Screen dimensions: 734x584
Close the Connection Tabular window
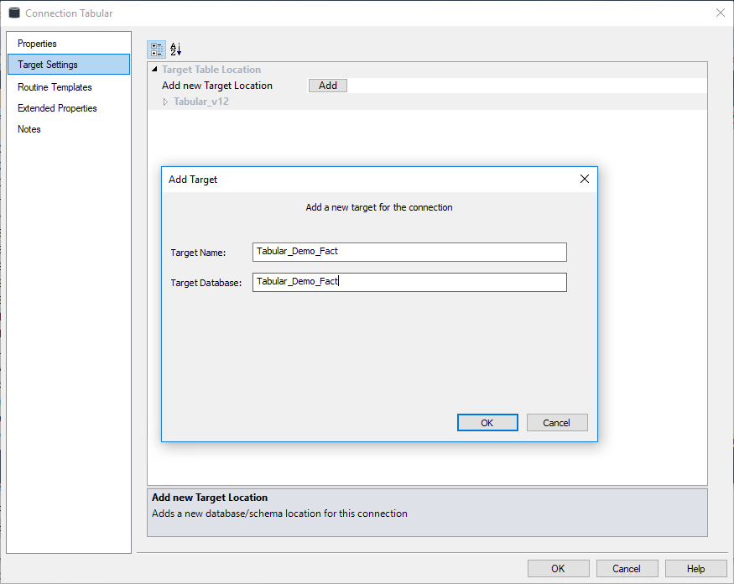(720, 13)
